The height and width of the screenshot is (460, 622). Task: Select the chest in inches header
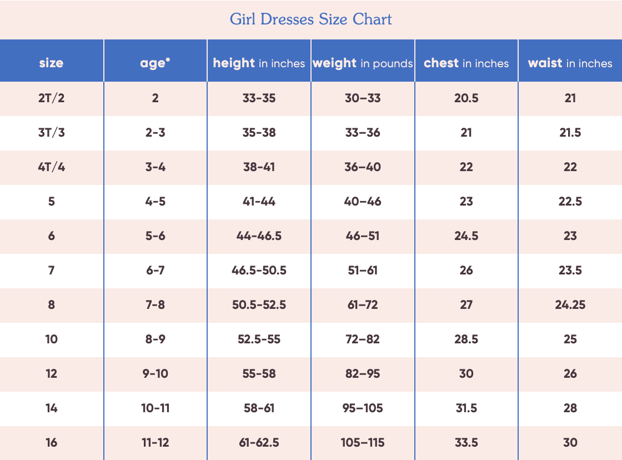pyautogui.click(x=466, y=63)
